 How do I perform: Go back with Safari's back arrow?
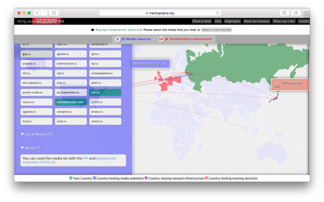click(37, 13)
